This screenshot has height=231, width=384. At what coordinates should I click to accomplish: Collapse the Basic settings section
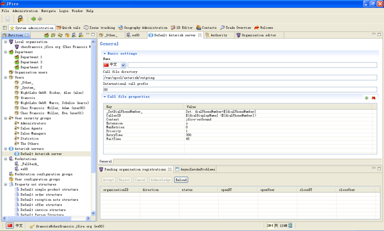click(105, 54)
